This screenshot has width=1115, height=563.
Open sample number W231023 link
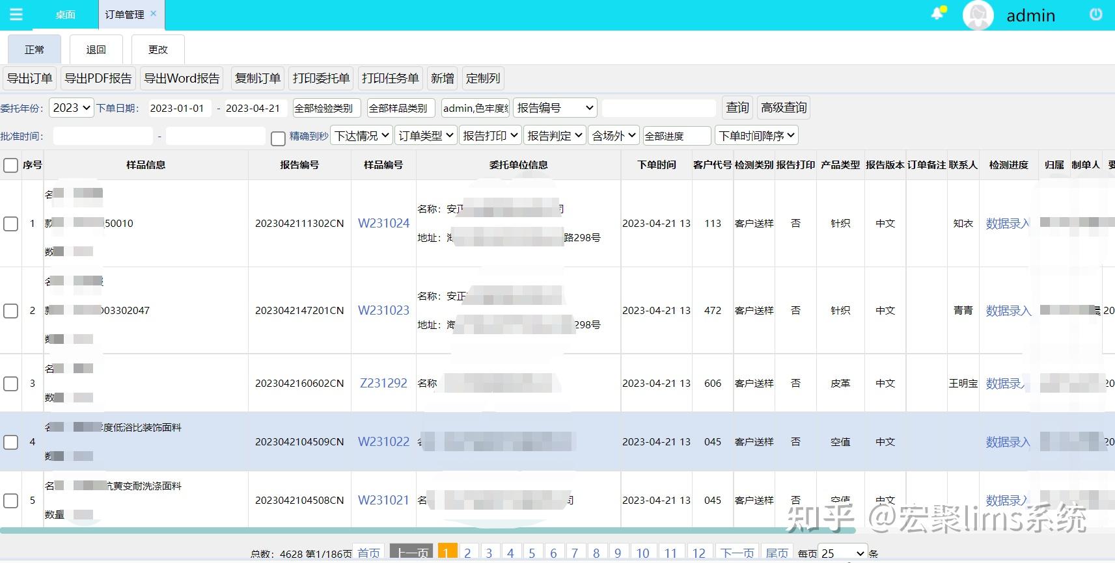click(x=384, y=310)
